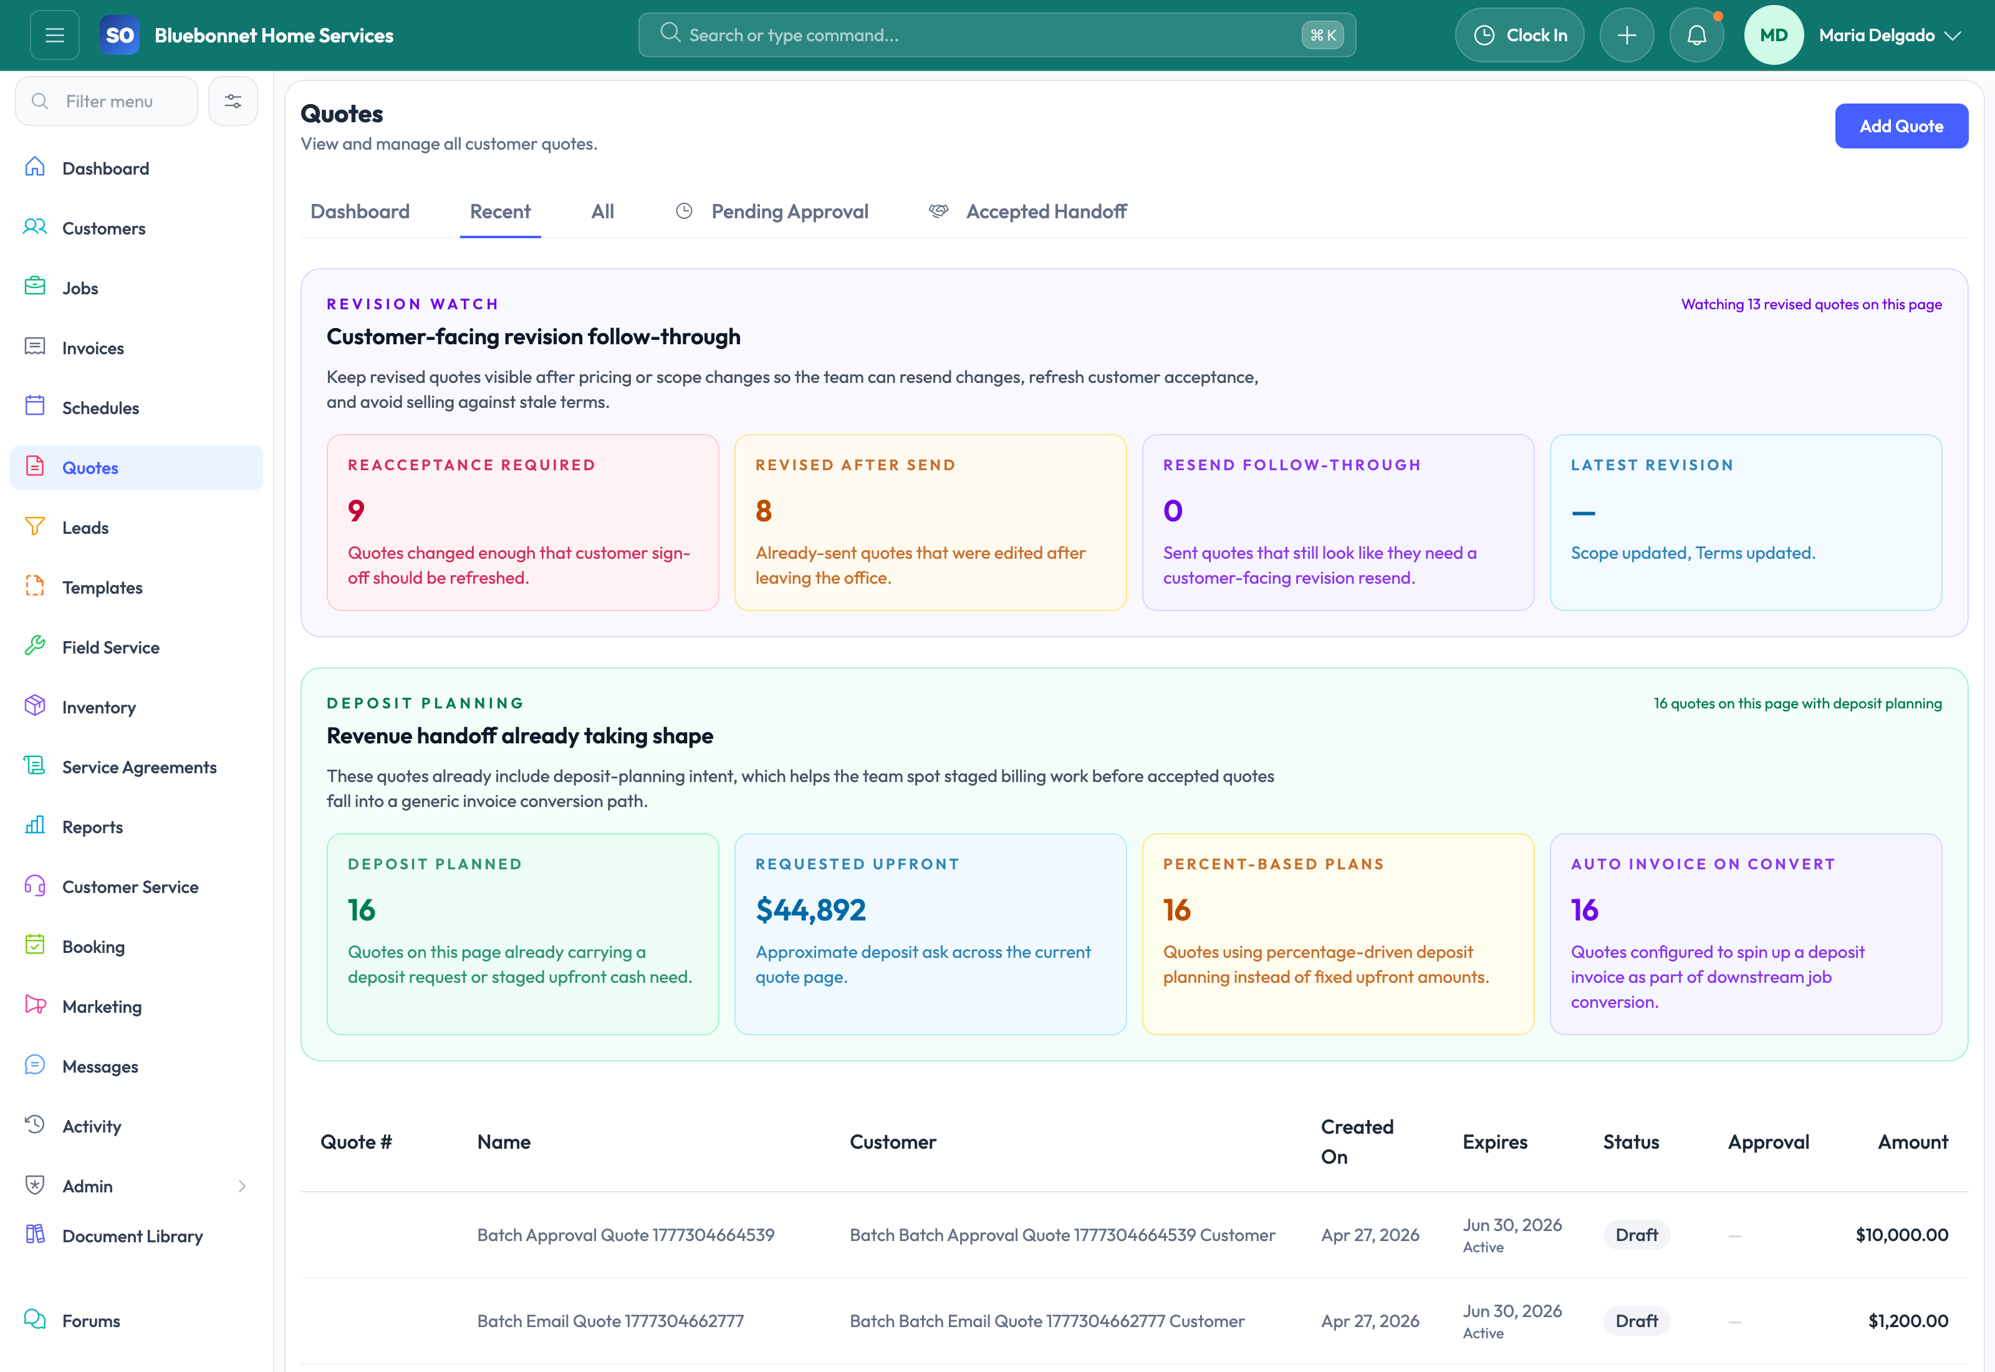Viewport: 1995px width, 1372px height.
Task: Open the hamburger menu in the top bar
Action: coord(55,36)
